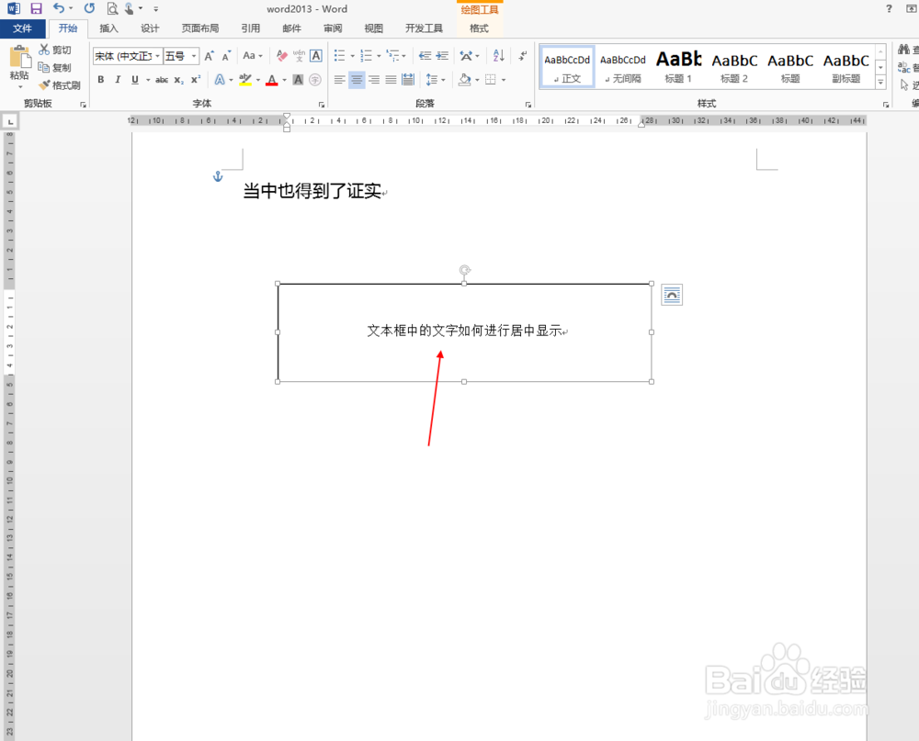Click the enclosed character (字) icon
Screen dimensions: 919x741
point(315,80)
